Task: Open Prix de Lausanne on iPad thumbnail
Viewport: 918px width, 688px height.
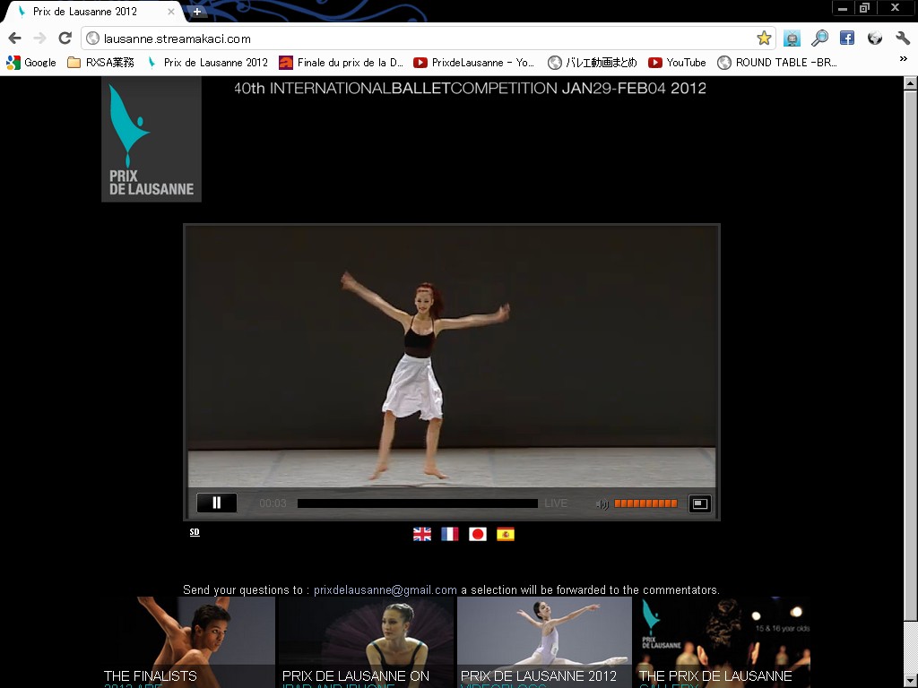Action: (x=367, y=642)
